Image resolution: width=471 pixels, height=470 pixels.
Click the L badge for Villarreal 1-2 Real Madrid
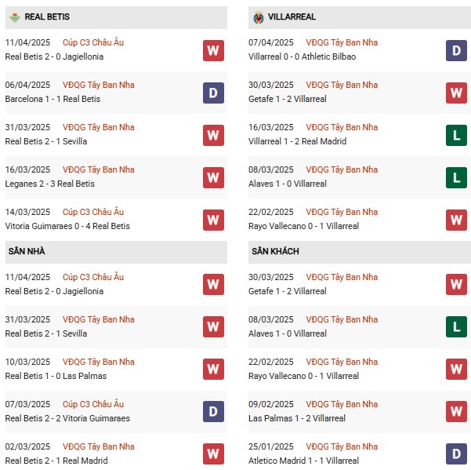457,135
